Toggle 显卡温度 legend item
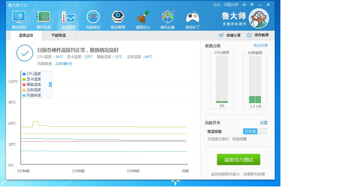Viewport: 344px width, 193px height. pos(32,79)
